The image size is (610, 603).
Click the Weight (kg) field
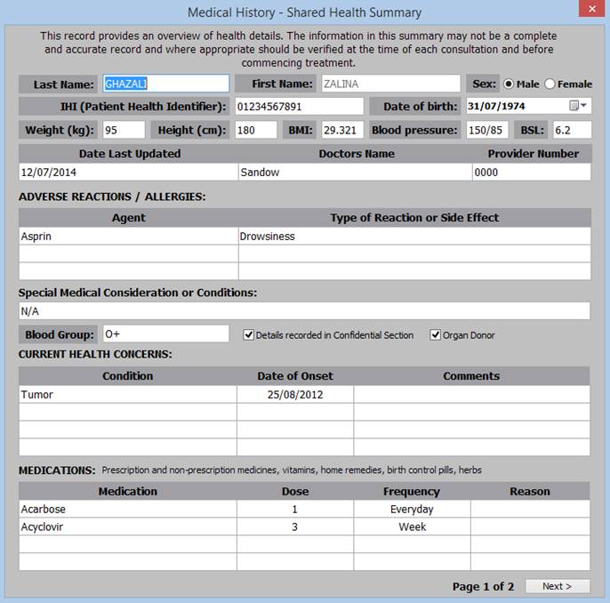(123, 130)
